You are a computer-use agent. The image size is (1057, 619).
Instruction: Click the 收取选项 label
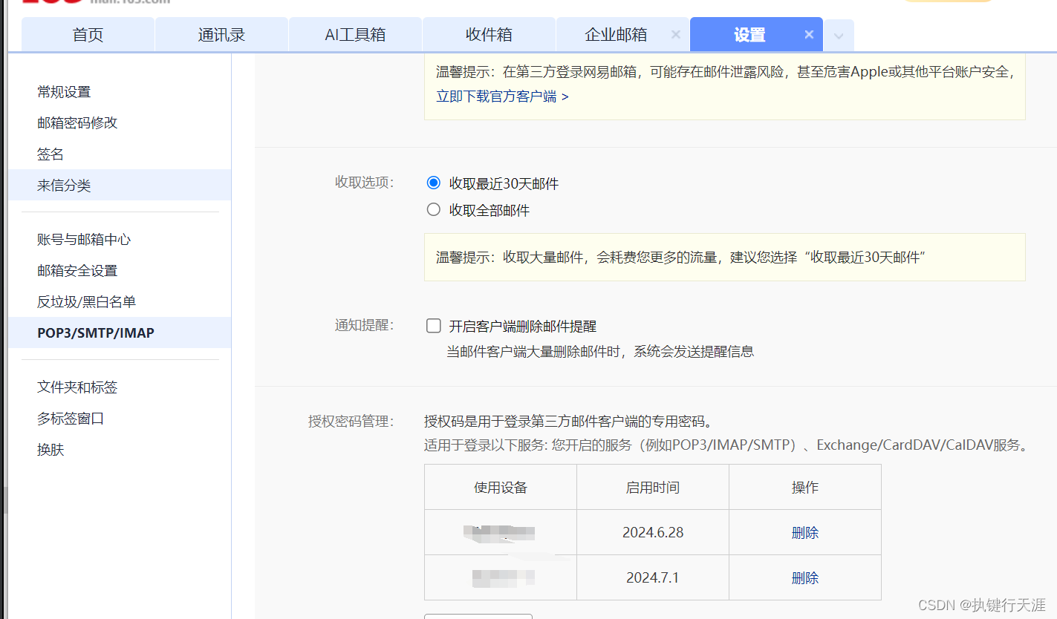364,183
